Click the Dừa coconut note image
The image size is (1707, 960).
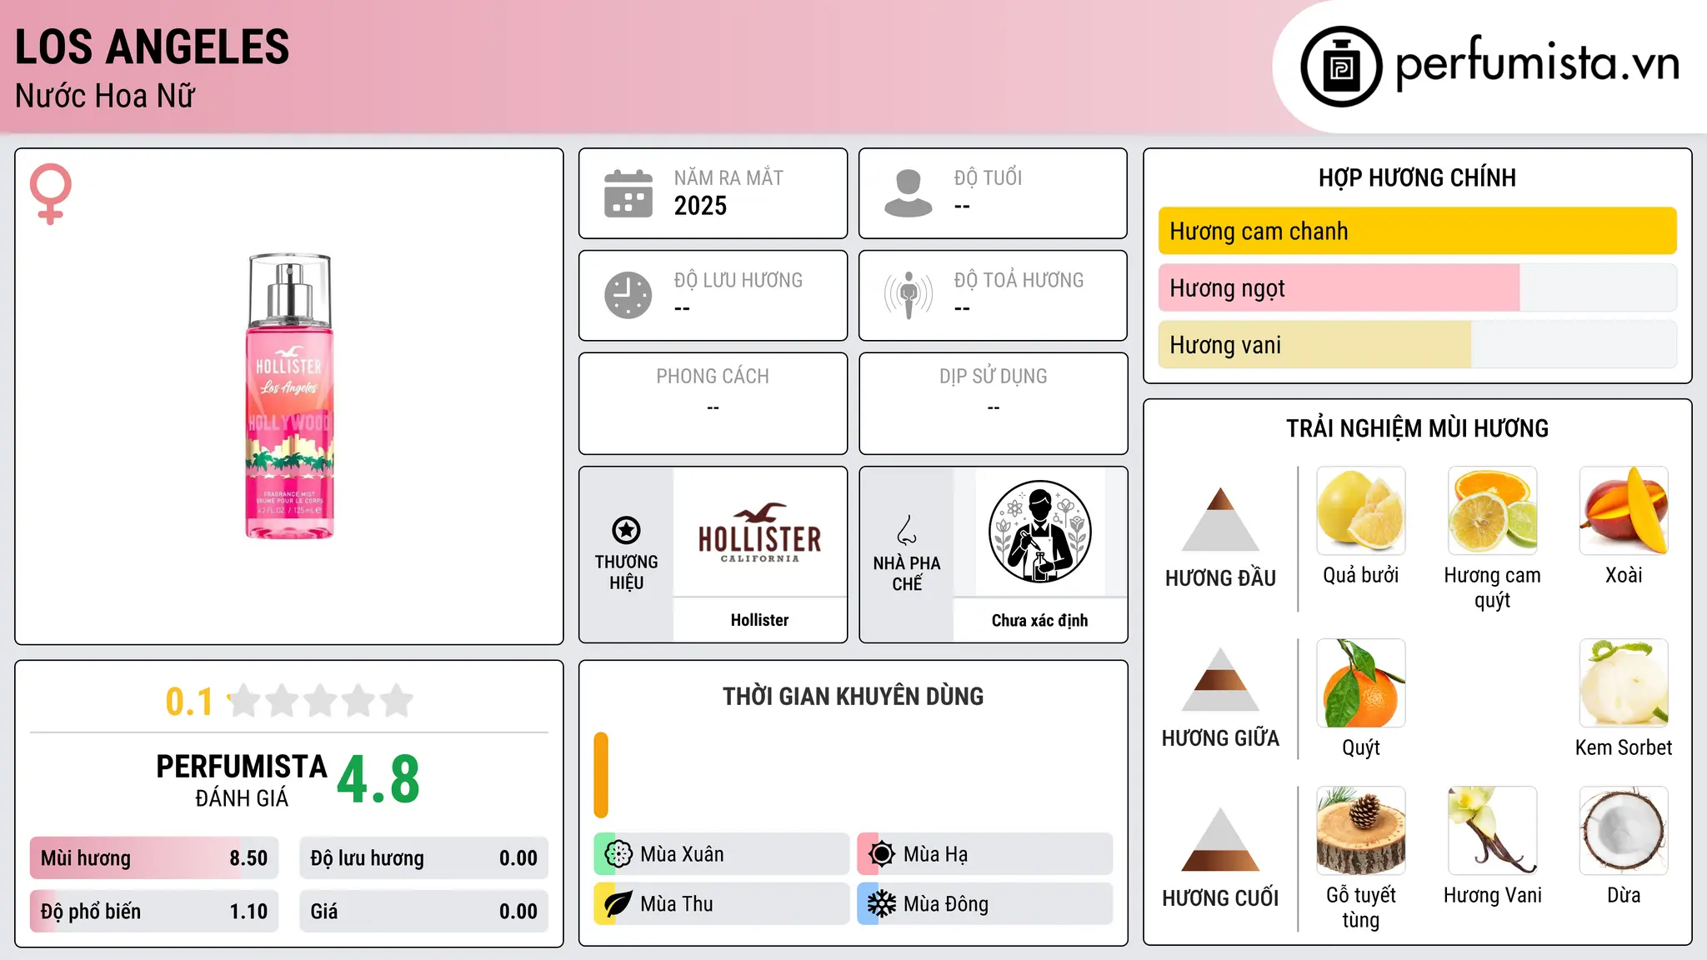tap(1624, 831)
